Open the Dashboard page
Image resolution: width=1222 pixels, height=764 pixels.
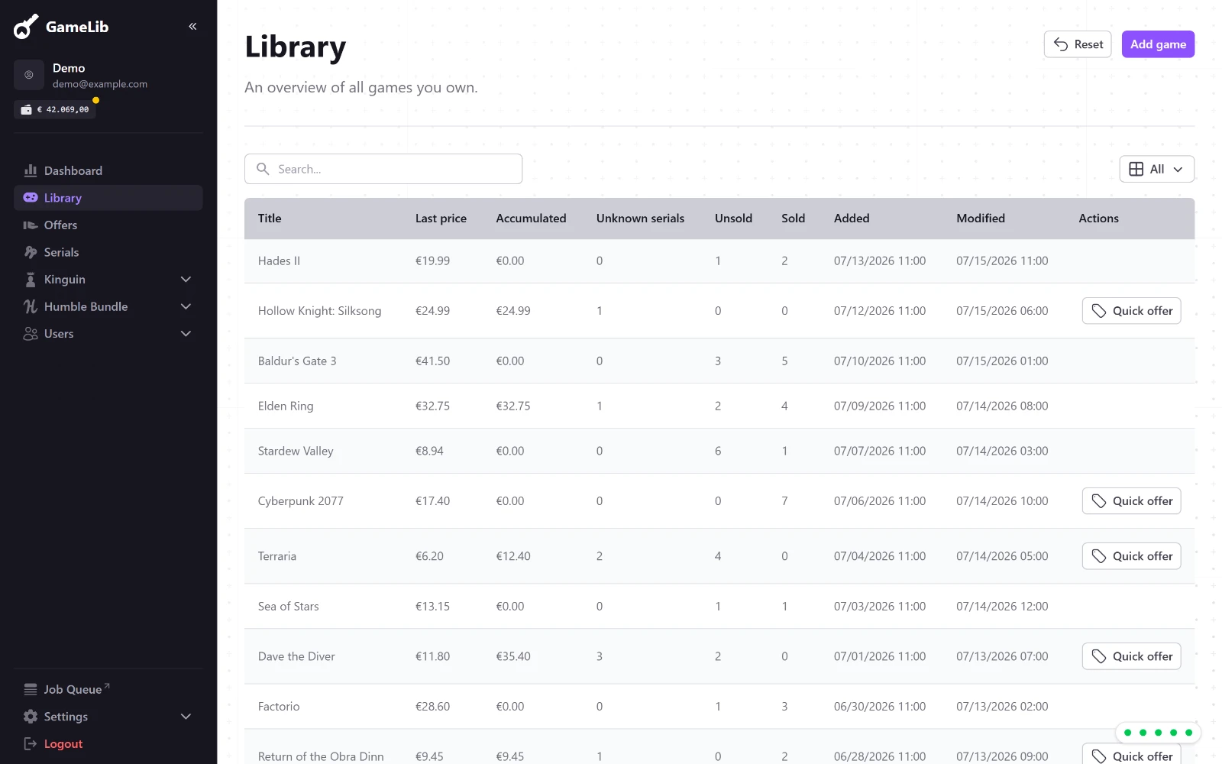point(108,170)
